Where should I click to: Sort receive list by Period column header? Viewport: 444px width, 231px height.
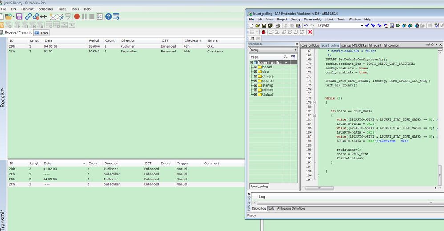pos(94,40)
